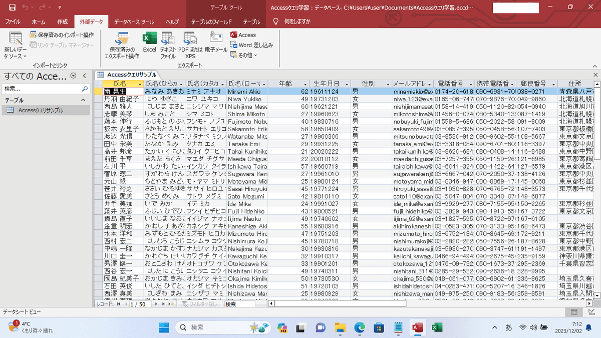Export via 電子メール (E-mail)
The height and width of the screenshot is (338, 601).
216,42
